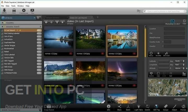Viewport: 188px width, 112px height.
Task: Open the Window menu
Action: (20, 6)
